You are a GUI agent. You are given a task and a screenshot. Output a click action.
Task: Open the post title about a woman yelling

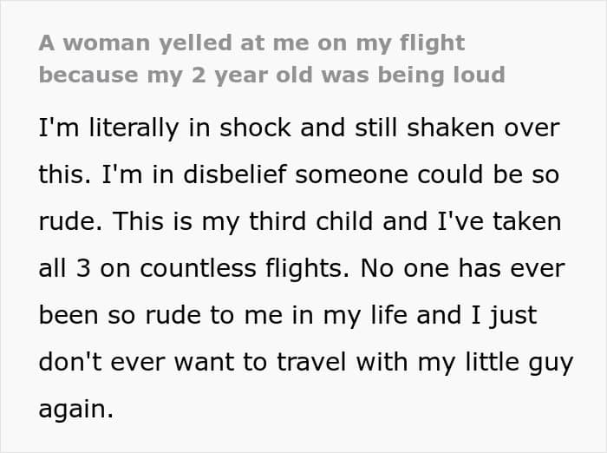point(271,59)
